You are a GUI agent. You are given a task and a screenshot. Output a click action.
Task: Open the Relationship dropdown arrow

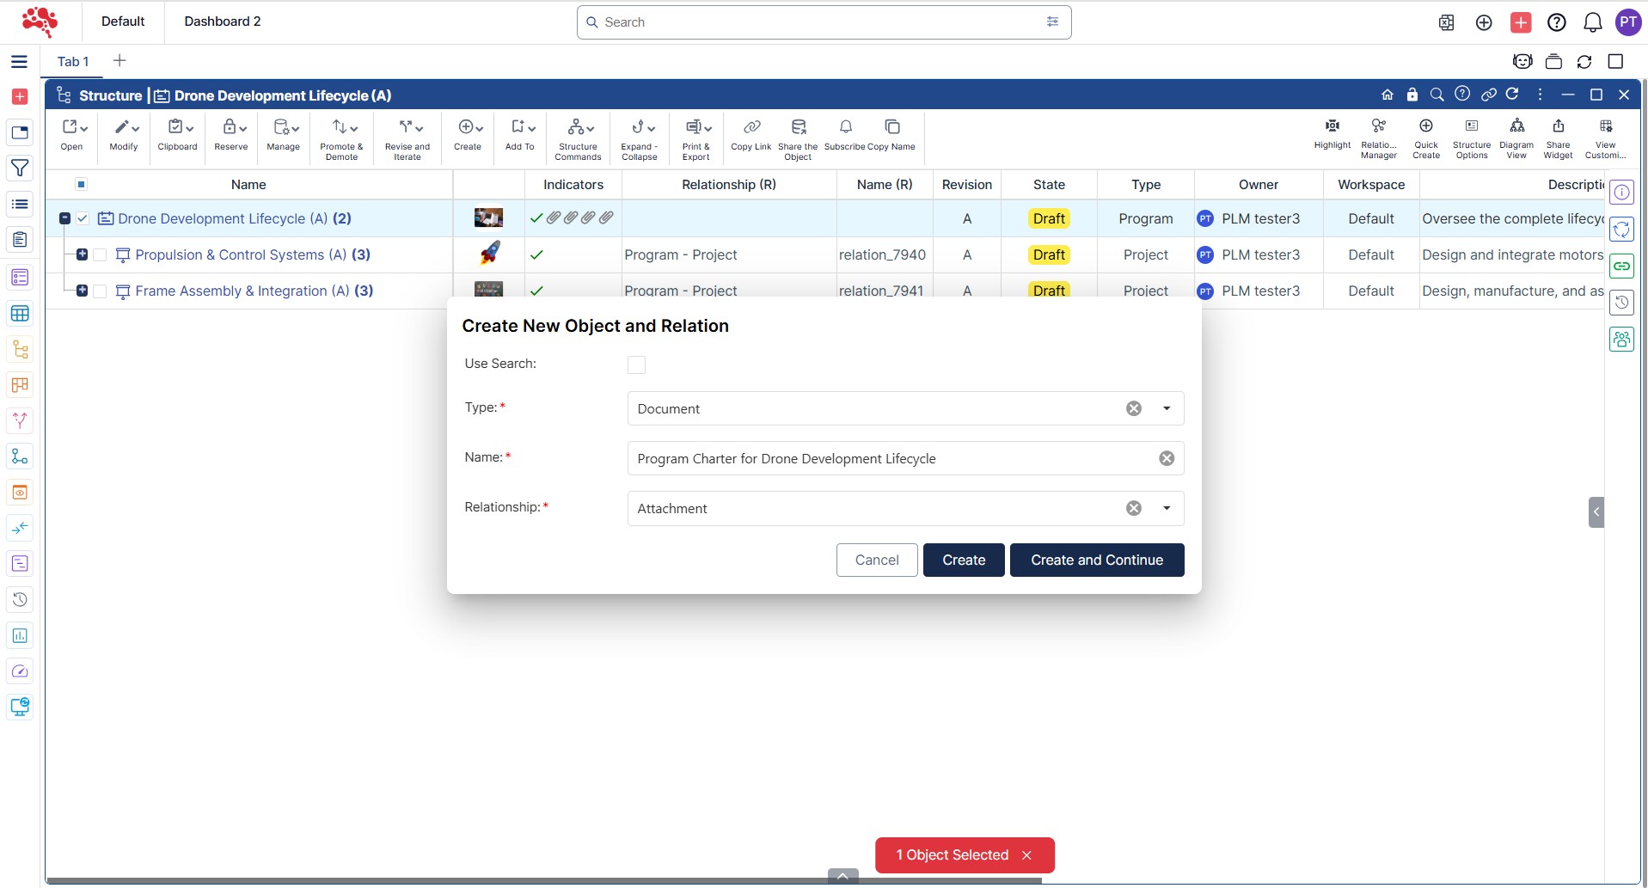(1167, 509)
